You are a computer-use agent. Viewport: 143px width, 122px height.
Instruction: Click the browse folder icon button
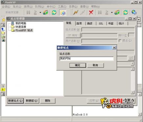pos(131,58)
